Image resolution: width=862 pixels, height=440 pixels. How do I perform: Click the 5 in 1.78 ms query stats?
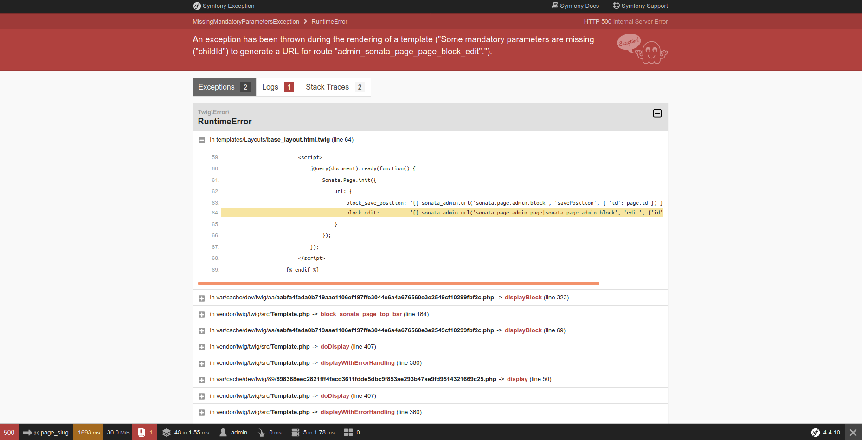click(319, 433)
